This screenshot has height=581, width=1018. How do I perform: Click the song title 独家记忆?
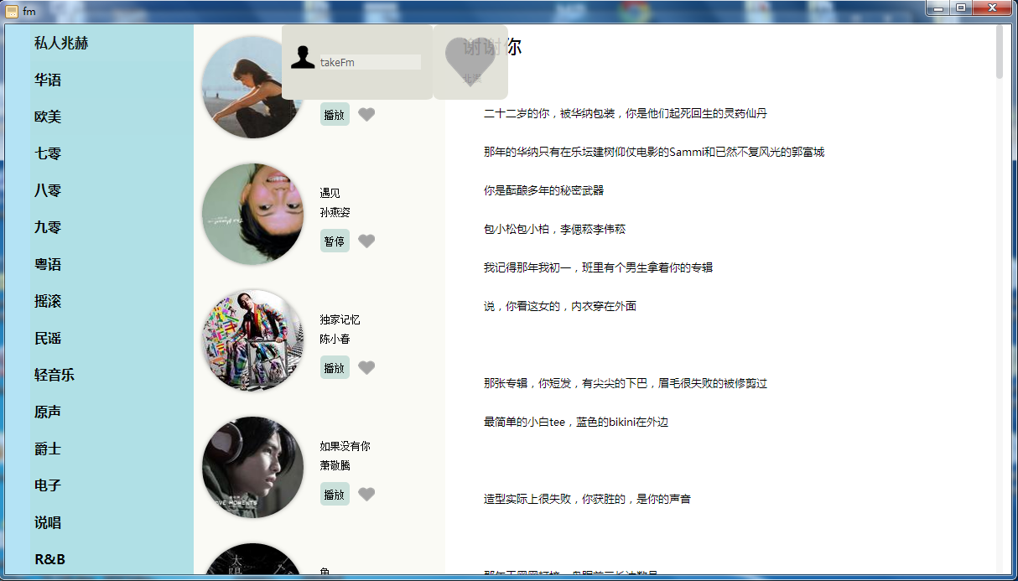340,320
